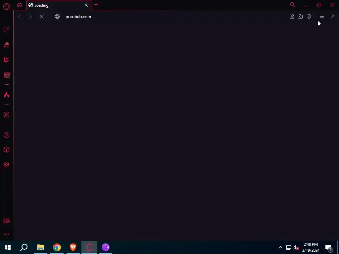Viewport: 339px width, 254px height.
Task: Open the edit/pinboard icon in toolbar
Action: point(292,17)
